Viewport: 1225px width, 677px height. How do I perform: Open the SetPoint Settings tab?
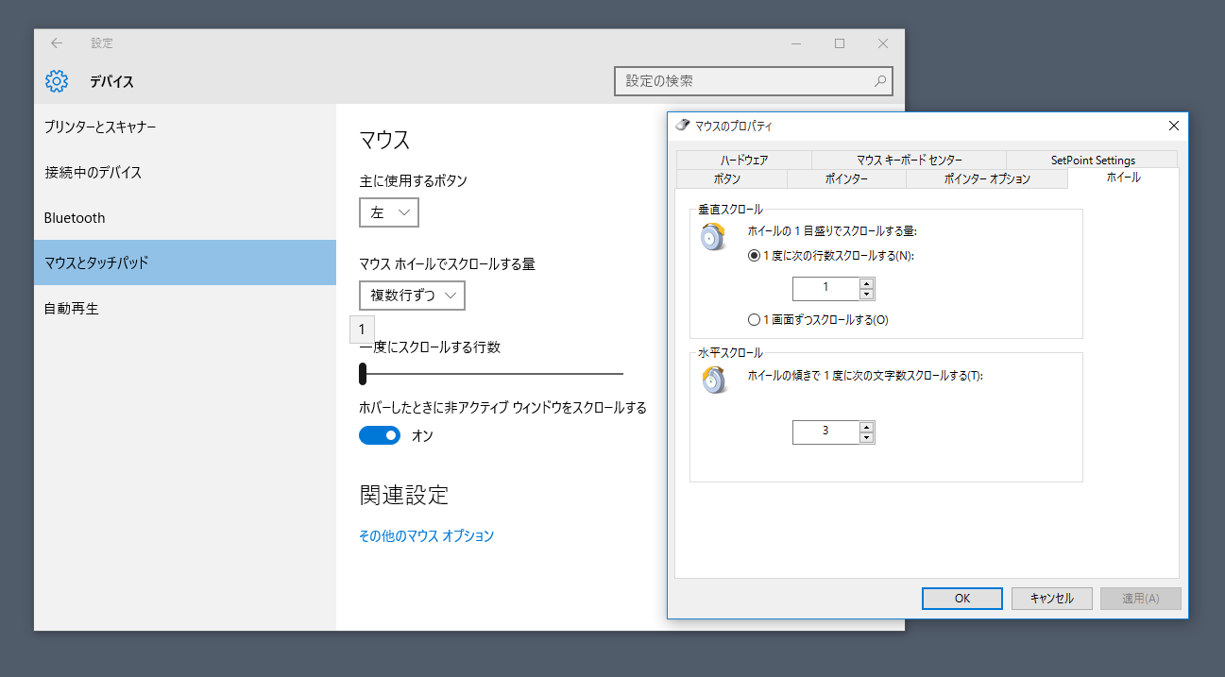1093,160
